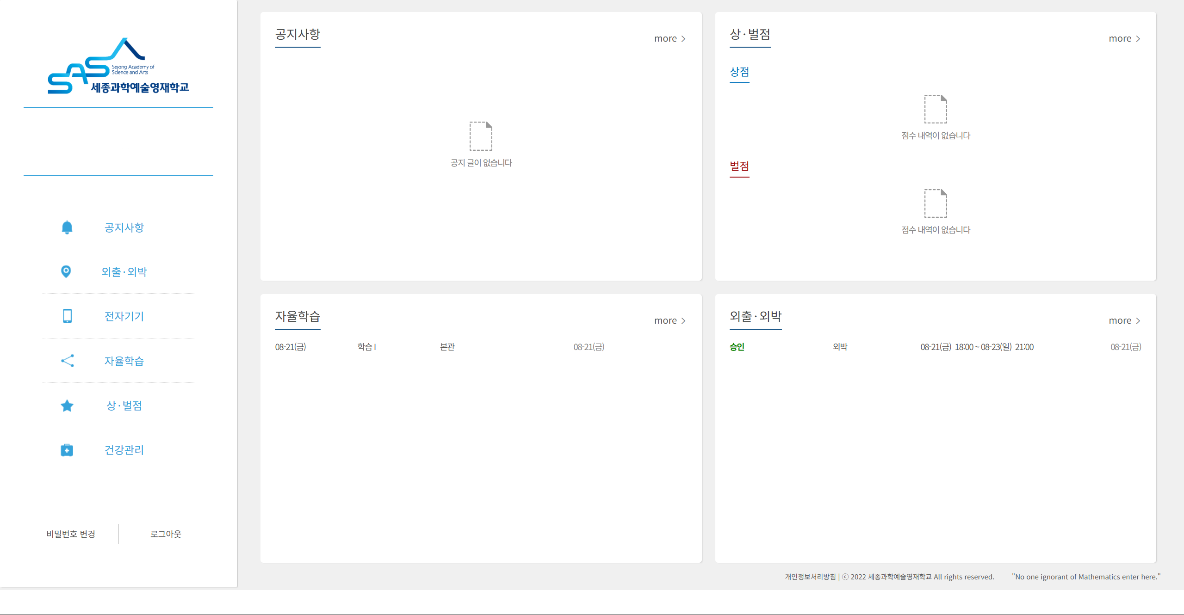Expand more in the 상·벌점 panel
The image size is (1184, 615).
tap(1124, 38)
